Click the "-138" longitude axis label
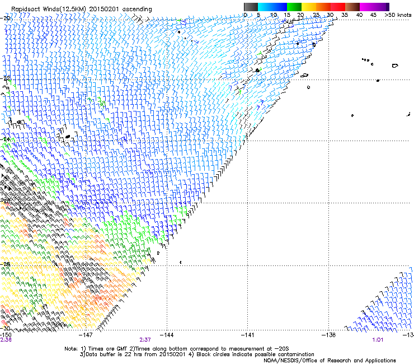This screenshot has width=414, height=364. (328, 335)
